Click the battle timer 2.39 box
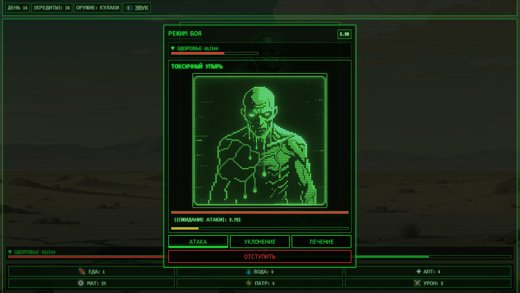The width and height of the screenshot is (520, 293). tap(344, 34)
